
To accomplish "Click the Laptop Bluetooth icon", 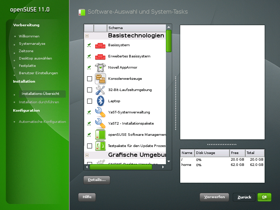I will 100,101.
